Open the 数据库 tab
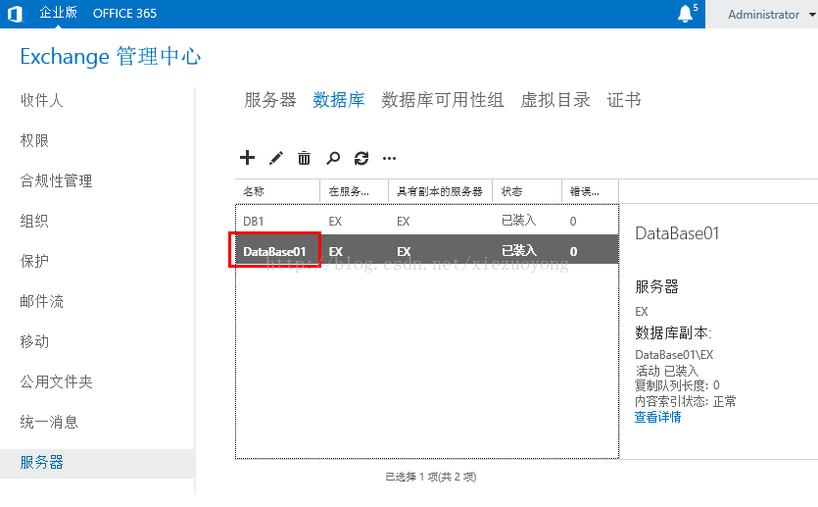The width and height of the screenshot is (818, 507). 339,100
